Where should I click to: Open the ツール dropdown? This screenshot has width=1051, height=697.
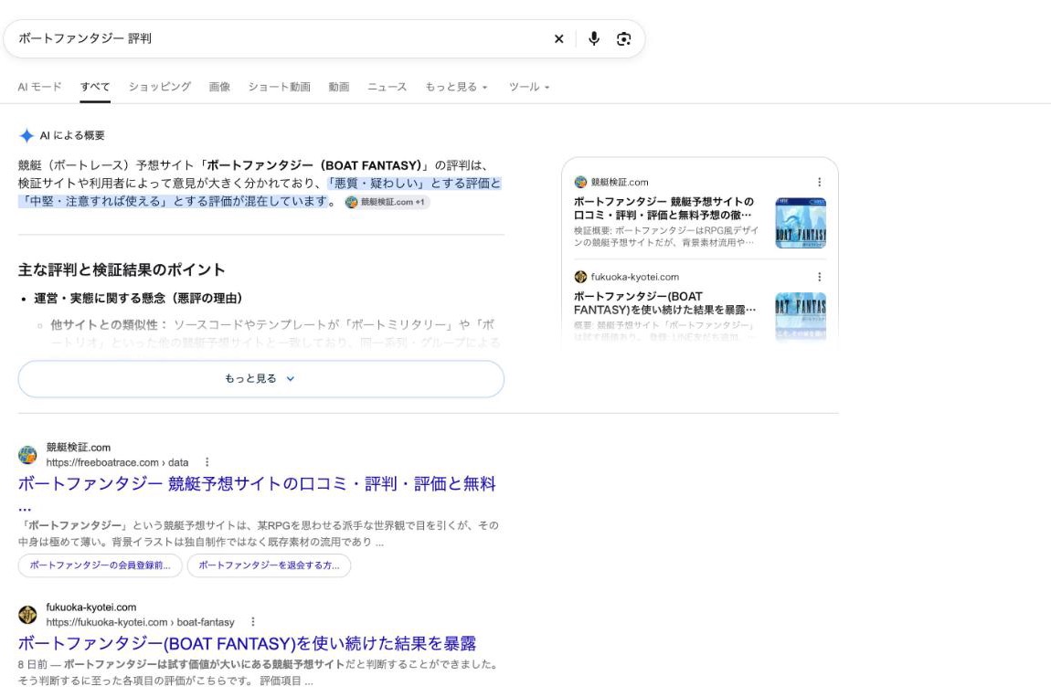tap(529, 87)
